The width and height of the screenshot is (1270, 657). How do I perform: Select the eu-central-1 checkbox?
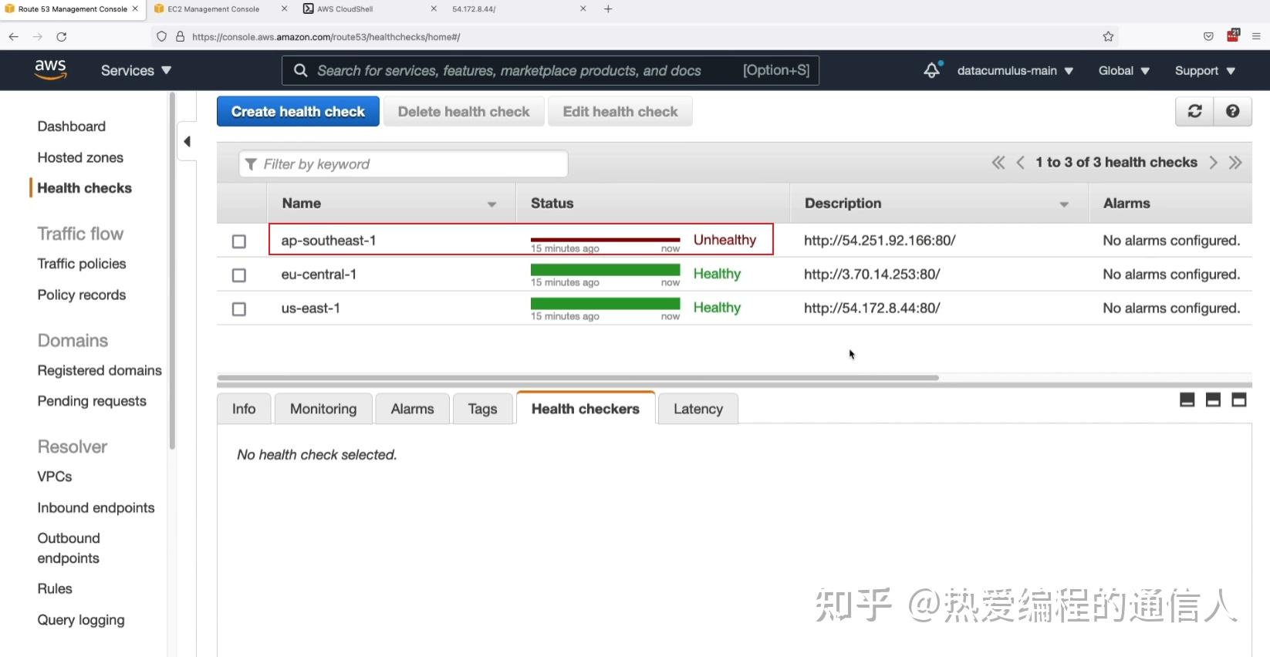coord(239,275)
